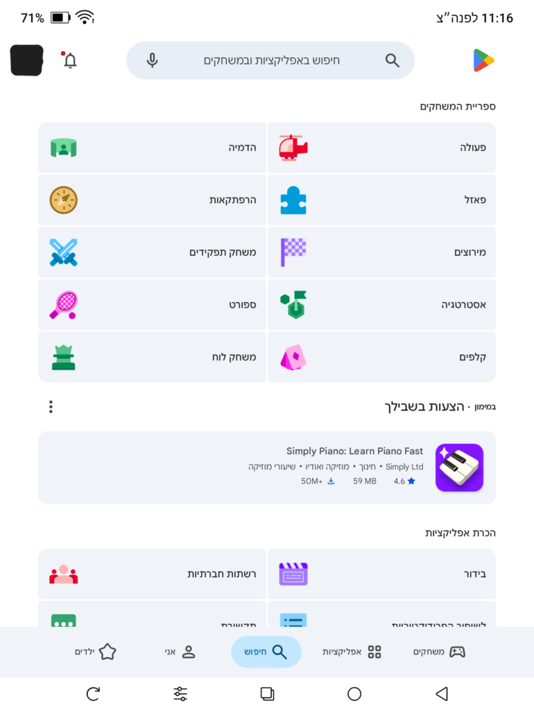Open the מירוצים (Racing) category
The width and height of the screenshot is (534, 710).
(x=381, y=252)
